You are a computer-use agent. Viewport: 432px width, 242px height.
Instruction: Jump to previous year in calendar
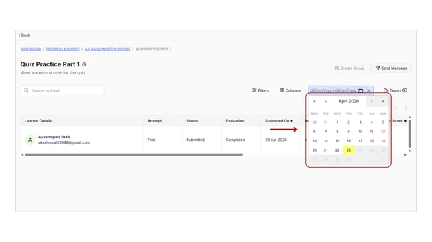pos(315,102)
